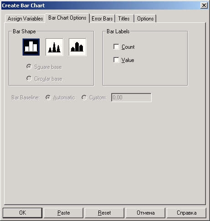The width and height of the screenshot is (210, 221).
Task: Select the Circular base radio option
Action: 29,78
